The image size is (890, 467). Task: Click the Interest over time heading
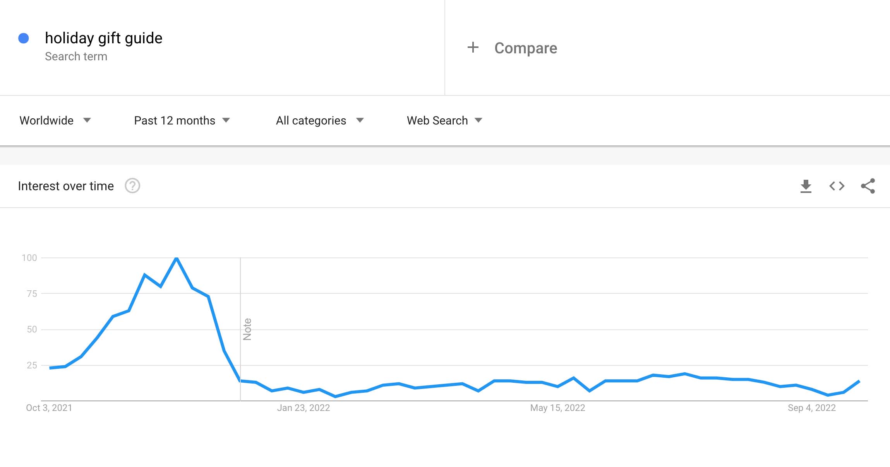point(65,186)
